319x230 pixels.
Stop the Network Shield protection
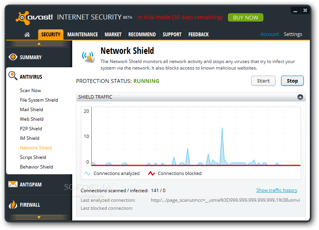coord(292,81)
